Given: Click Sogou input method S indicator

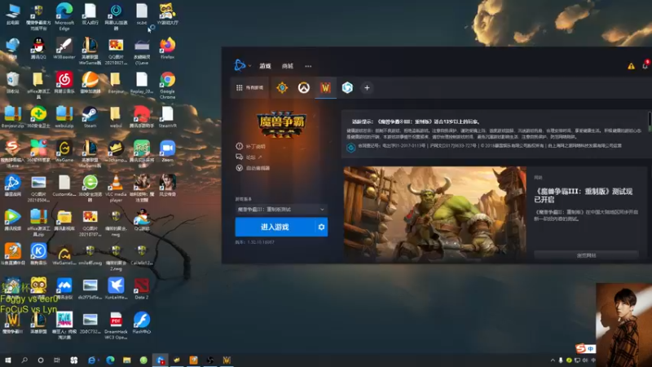Looking at the screenshot, I should [x=581, y=349].
